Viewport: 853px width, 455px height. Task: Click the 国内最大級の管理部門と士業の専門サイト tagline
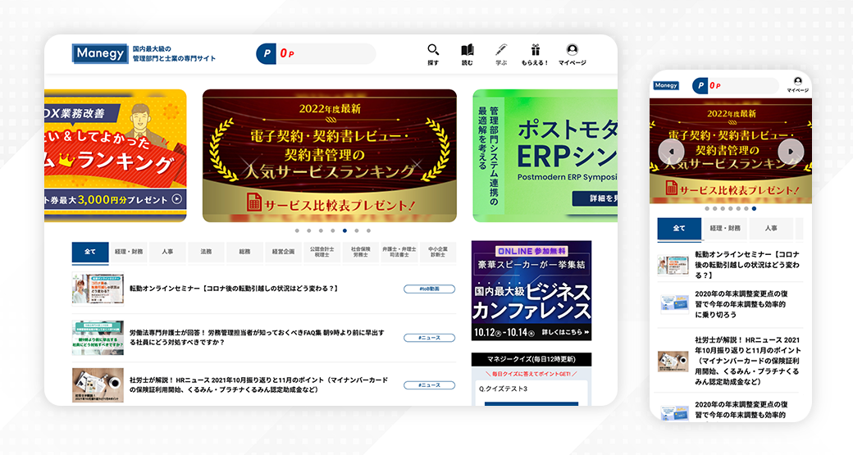coord(174,54)
